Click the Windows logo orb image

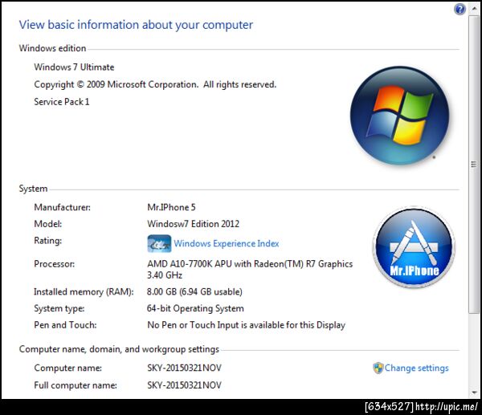(x=399, y=116)
